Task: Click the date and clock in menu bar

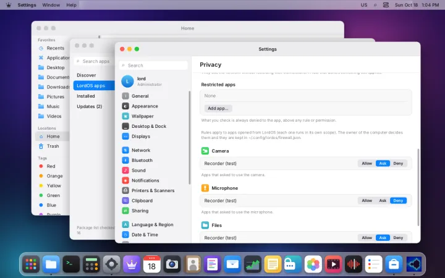Action: 417,5
